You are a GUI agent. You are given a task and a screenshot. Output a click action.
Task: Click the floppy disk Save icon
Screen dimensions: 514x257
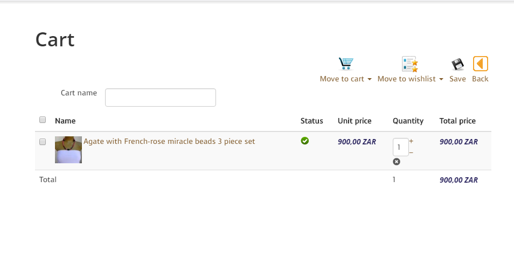pyautogui.click(x=457, y=65)
